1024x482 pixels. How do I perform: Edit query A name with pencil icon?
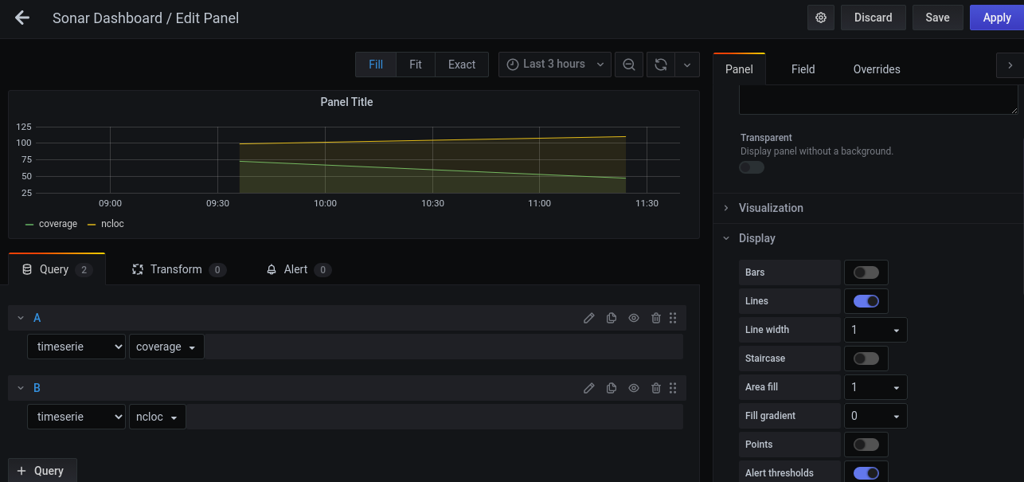(589, 318)
